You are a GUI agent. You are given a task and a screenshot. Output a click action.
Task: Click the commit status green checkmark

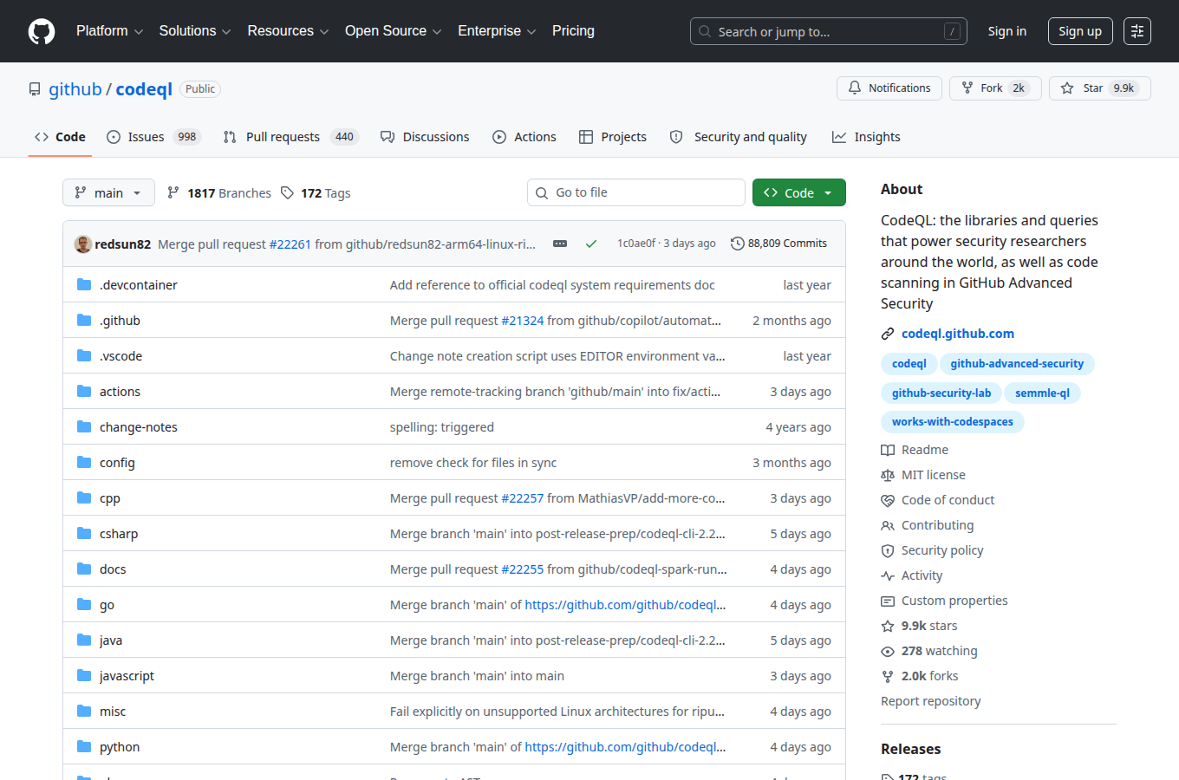tap(591, 244)
